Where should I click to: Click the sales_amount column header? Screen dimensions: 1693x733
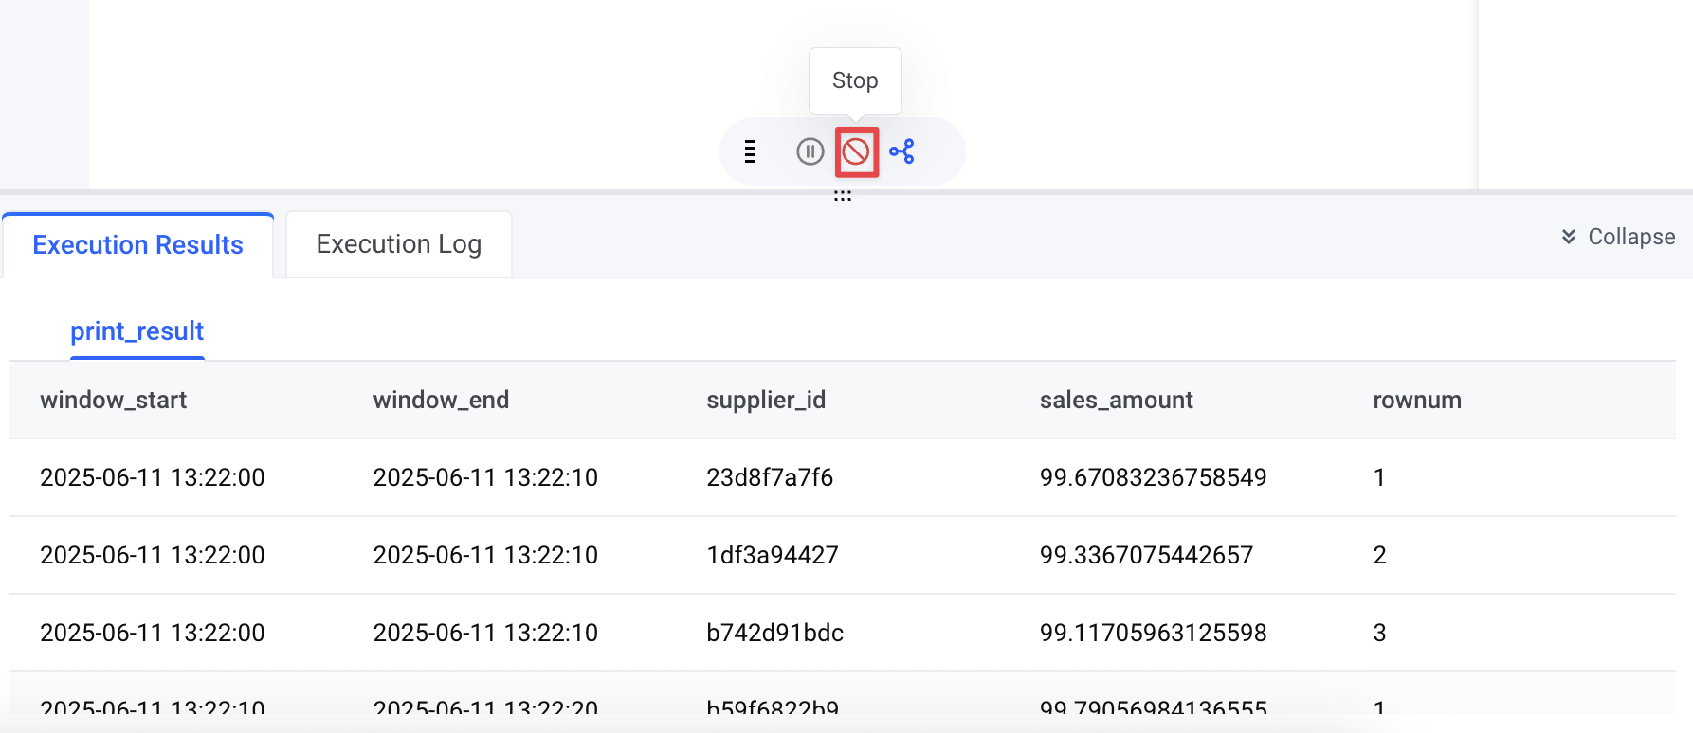tap(1116, 400)
